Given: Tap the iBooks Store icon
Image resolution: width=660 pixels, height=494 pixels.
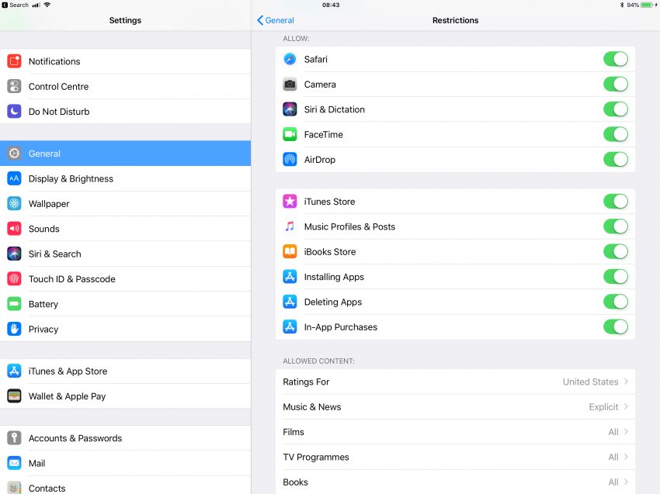Looking at the screenshot, I should [x=289, y=251].
